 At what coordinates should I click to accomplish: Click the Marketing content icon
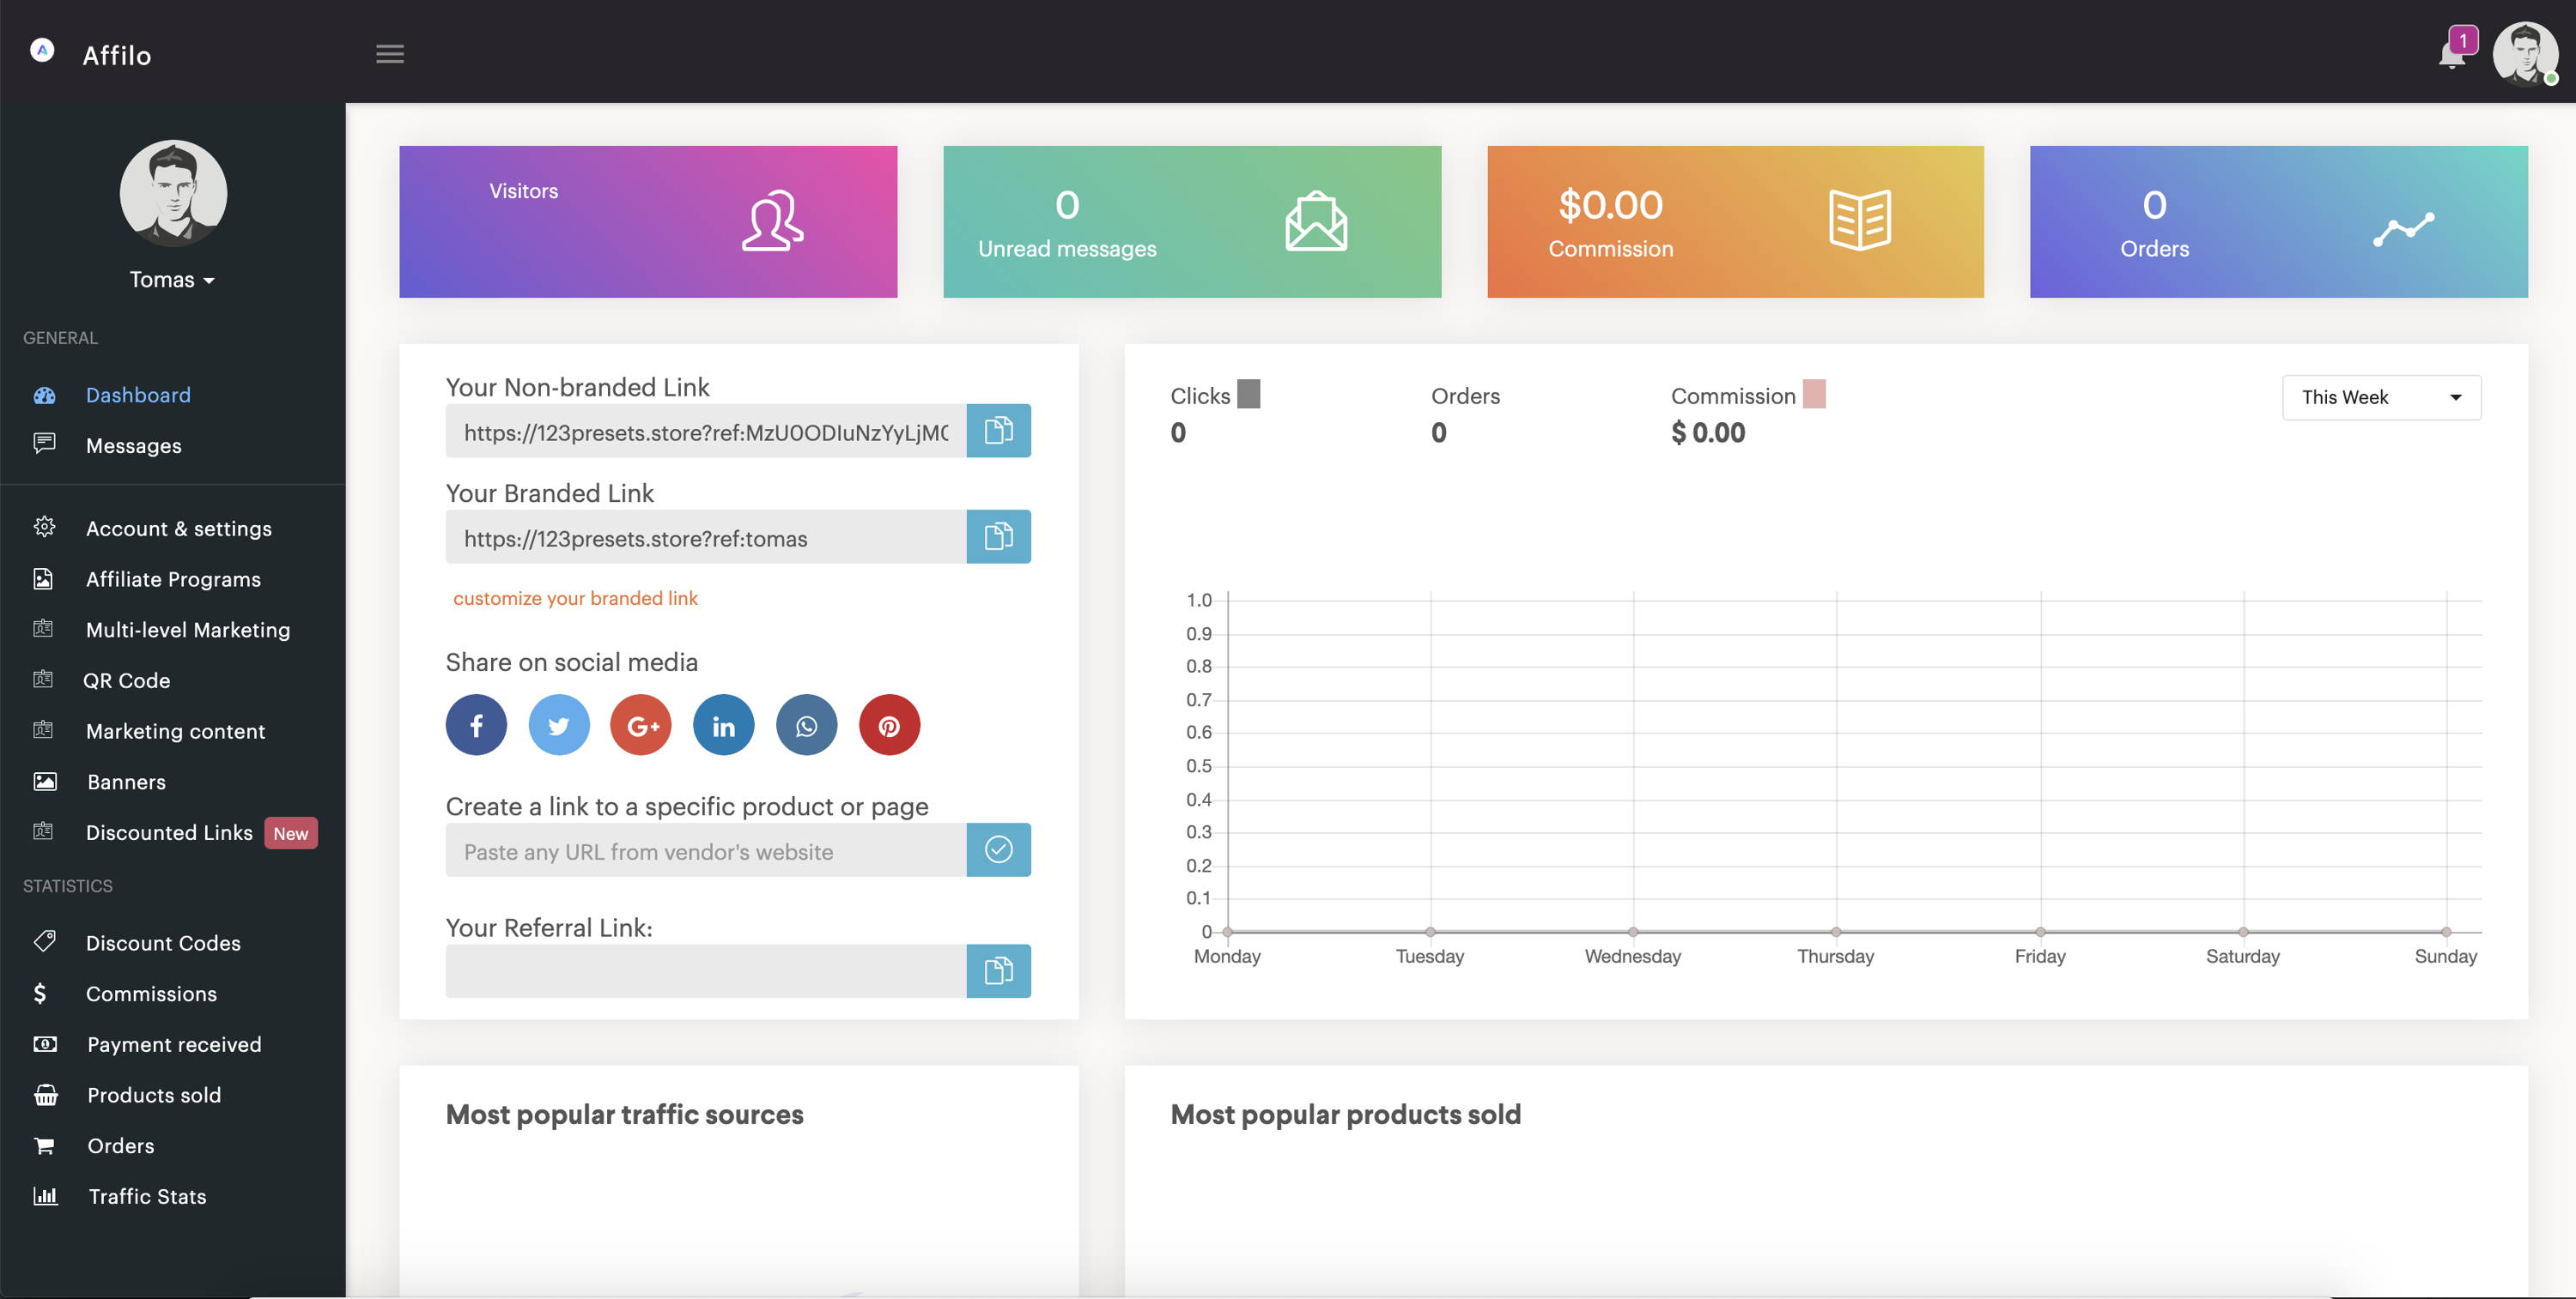(43, 729)
